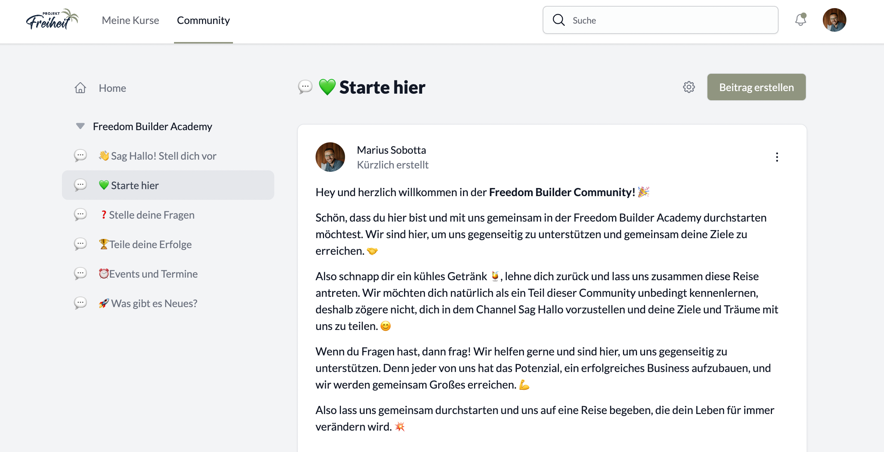
Task: Open Marius Sobotta's author name link
Action: tap(391, 150)
